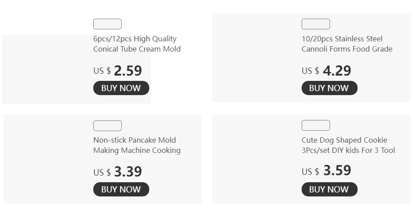Click BUY NOW for Conical Tube Cream Mold

[121, 88]
